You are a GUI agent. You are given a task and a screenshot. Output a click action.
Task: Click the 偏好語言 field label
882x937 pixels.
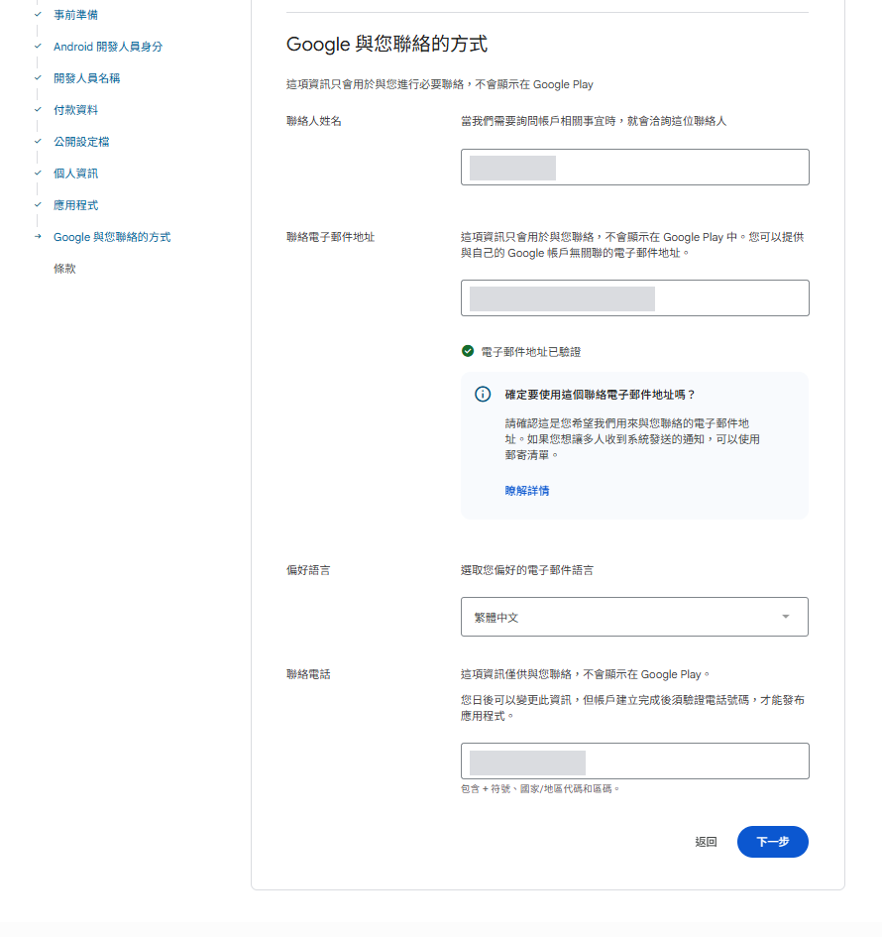tap(308, 570)
